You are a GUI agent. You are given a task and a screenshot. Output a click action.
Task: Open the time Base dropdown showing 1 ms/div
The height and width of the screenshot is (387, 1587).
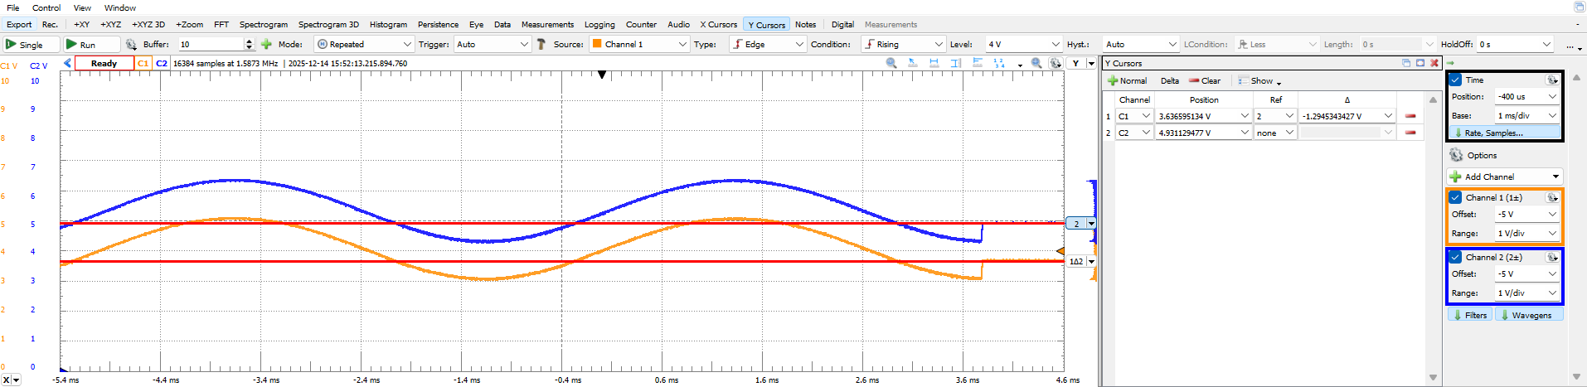point(1526,116)
